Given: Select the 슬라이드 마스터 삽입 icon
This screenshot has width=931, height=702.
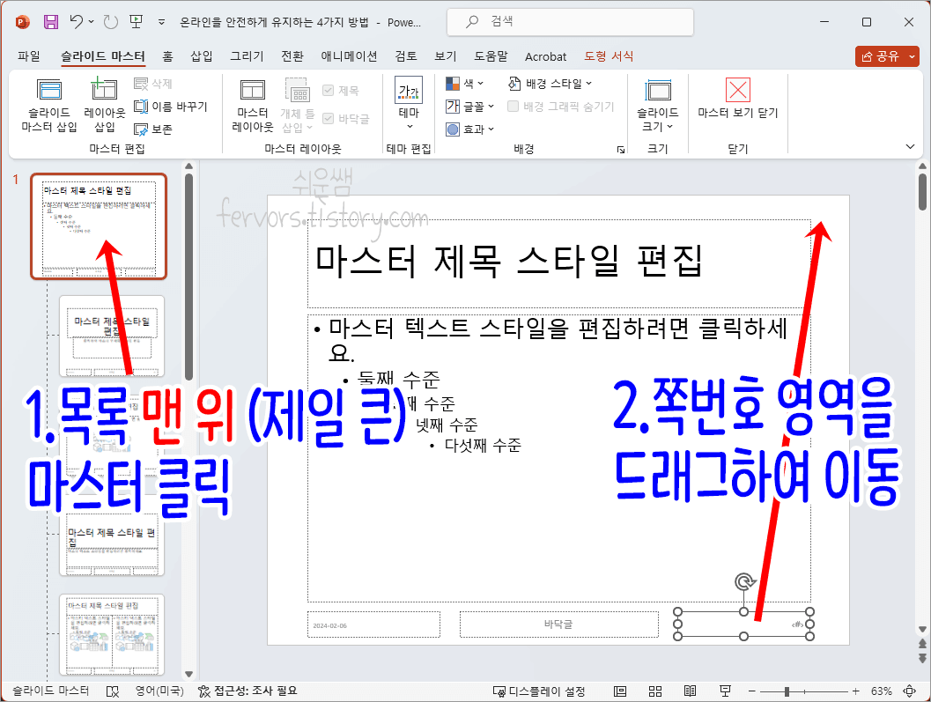Looking at the screenshot, I should point(49,106).
